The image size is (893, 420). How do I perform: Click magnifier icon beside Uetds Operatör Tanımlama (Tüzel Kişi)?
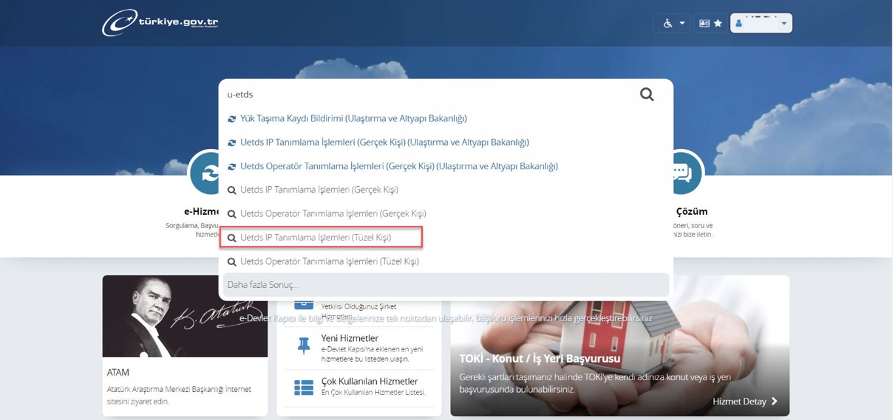coord(232,262)
